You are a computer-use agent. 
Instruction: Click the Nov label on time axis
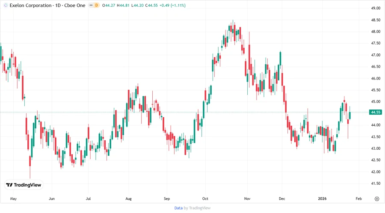(x=247, y=199)
